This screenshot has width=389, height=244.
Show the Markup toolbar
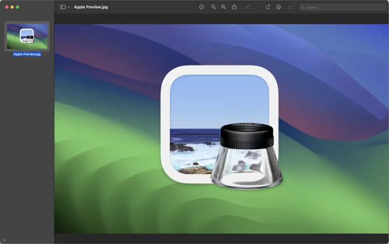point(278,7)
